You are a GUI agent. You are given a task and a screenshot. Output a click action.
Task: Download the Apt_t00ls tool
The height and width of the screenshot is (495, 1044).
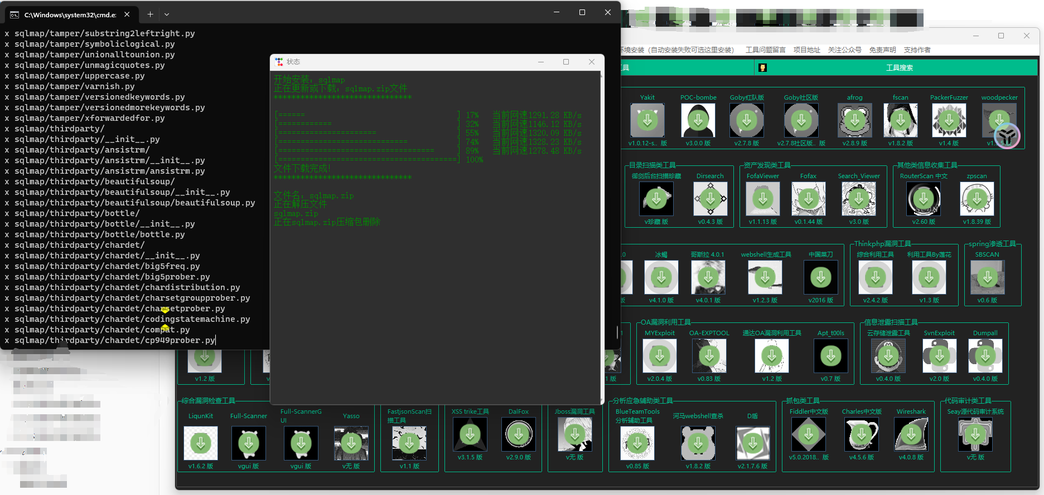click(831, 356)
